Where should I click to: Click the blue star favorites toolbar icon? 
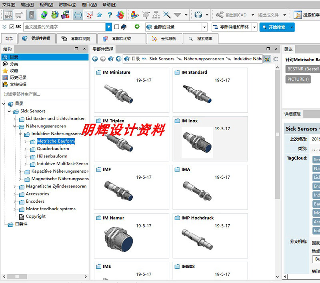99,15
